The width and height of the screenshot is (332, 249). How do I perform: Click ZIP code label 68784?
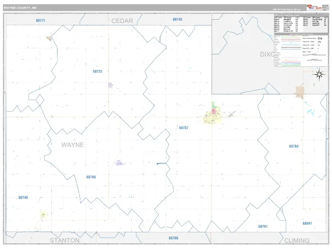294,146
